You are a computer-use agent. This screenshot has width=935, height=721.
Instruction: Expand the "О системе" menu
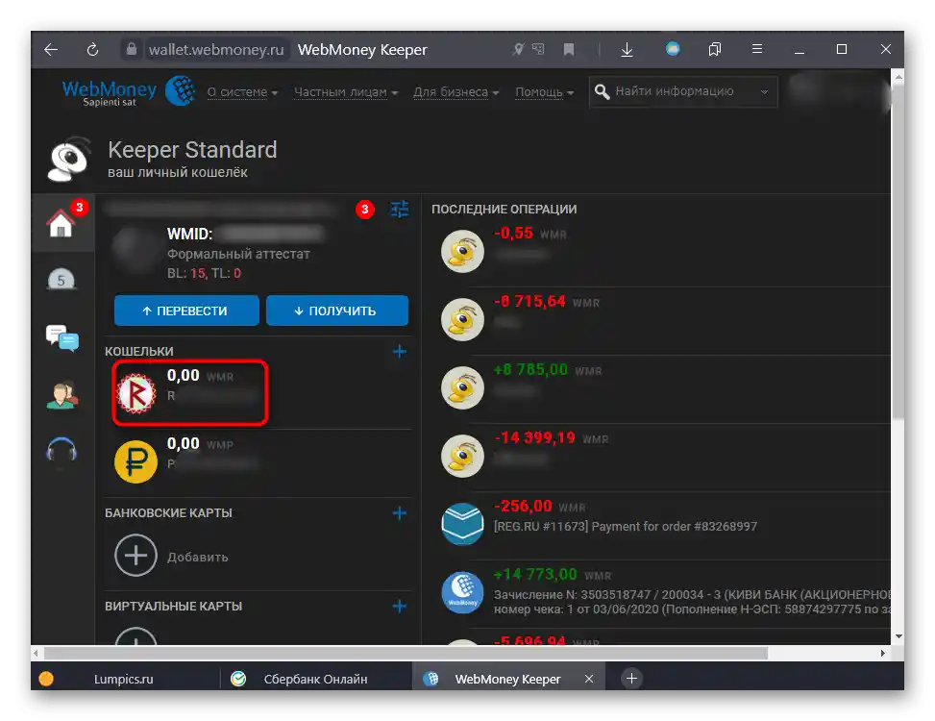click(x=242, y=92)
